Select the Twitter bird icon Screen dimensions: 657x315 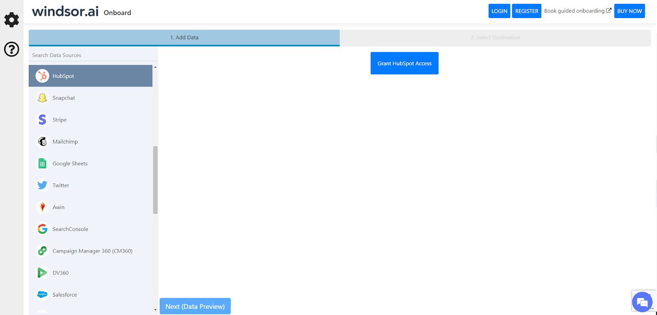tap(42, 185)
